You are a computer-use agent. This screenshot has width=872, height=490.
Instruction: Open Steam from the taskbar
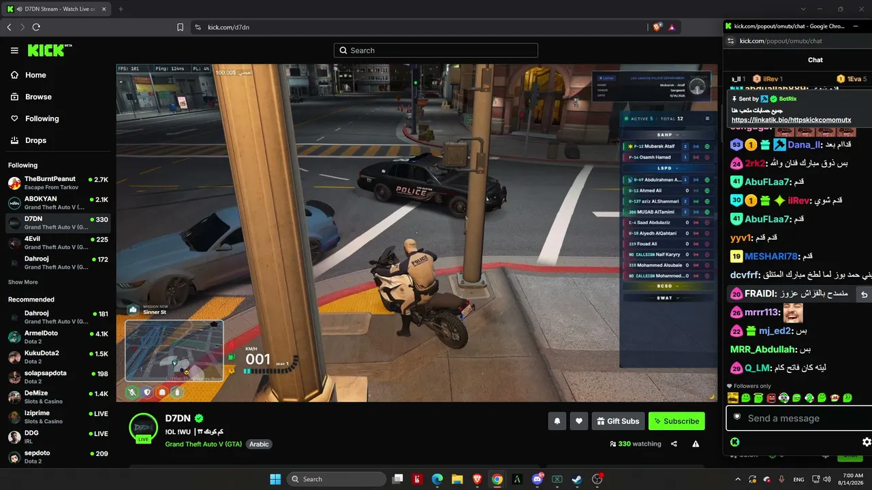tap(577, 479)
